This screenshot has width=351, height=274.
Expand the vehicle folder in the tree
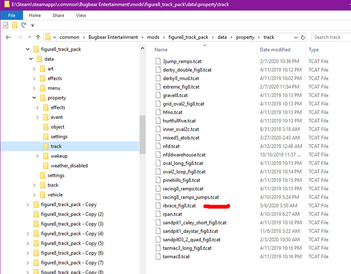[34, 195]
